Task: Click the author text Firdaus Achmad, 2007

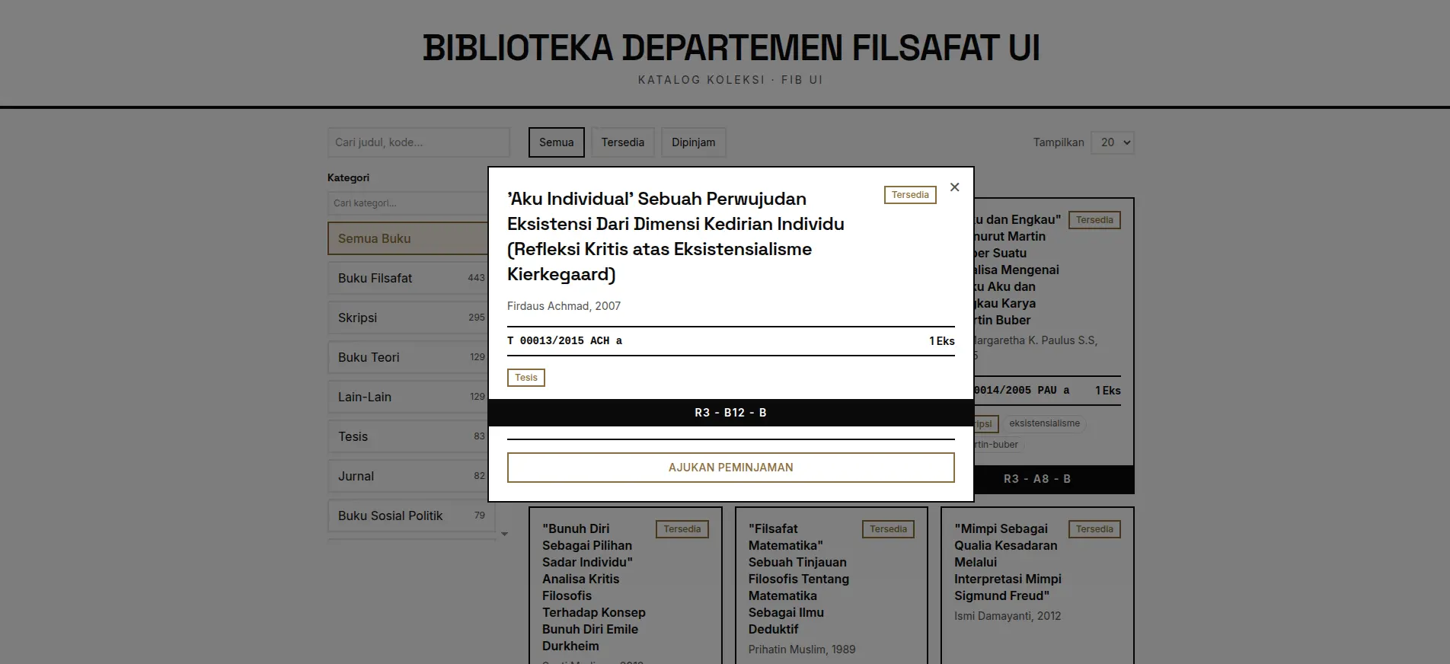Action: coord(564,306)
